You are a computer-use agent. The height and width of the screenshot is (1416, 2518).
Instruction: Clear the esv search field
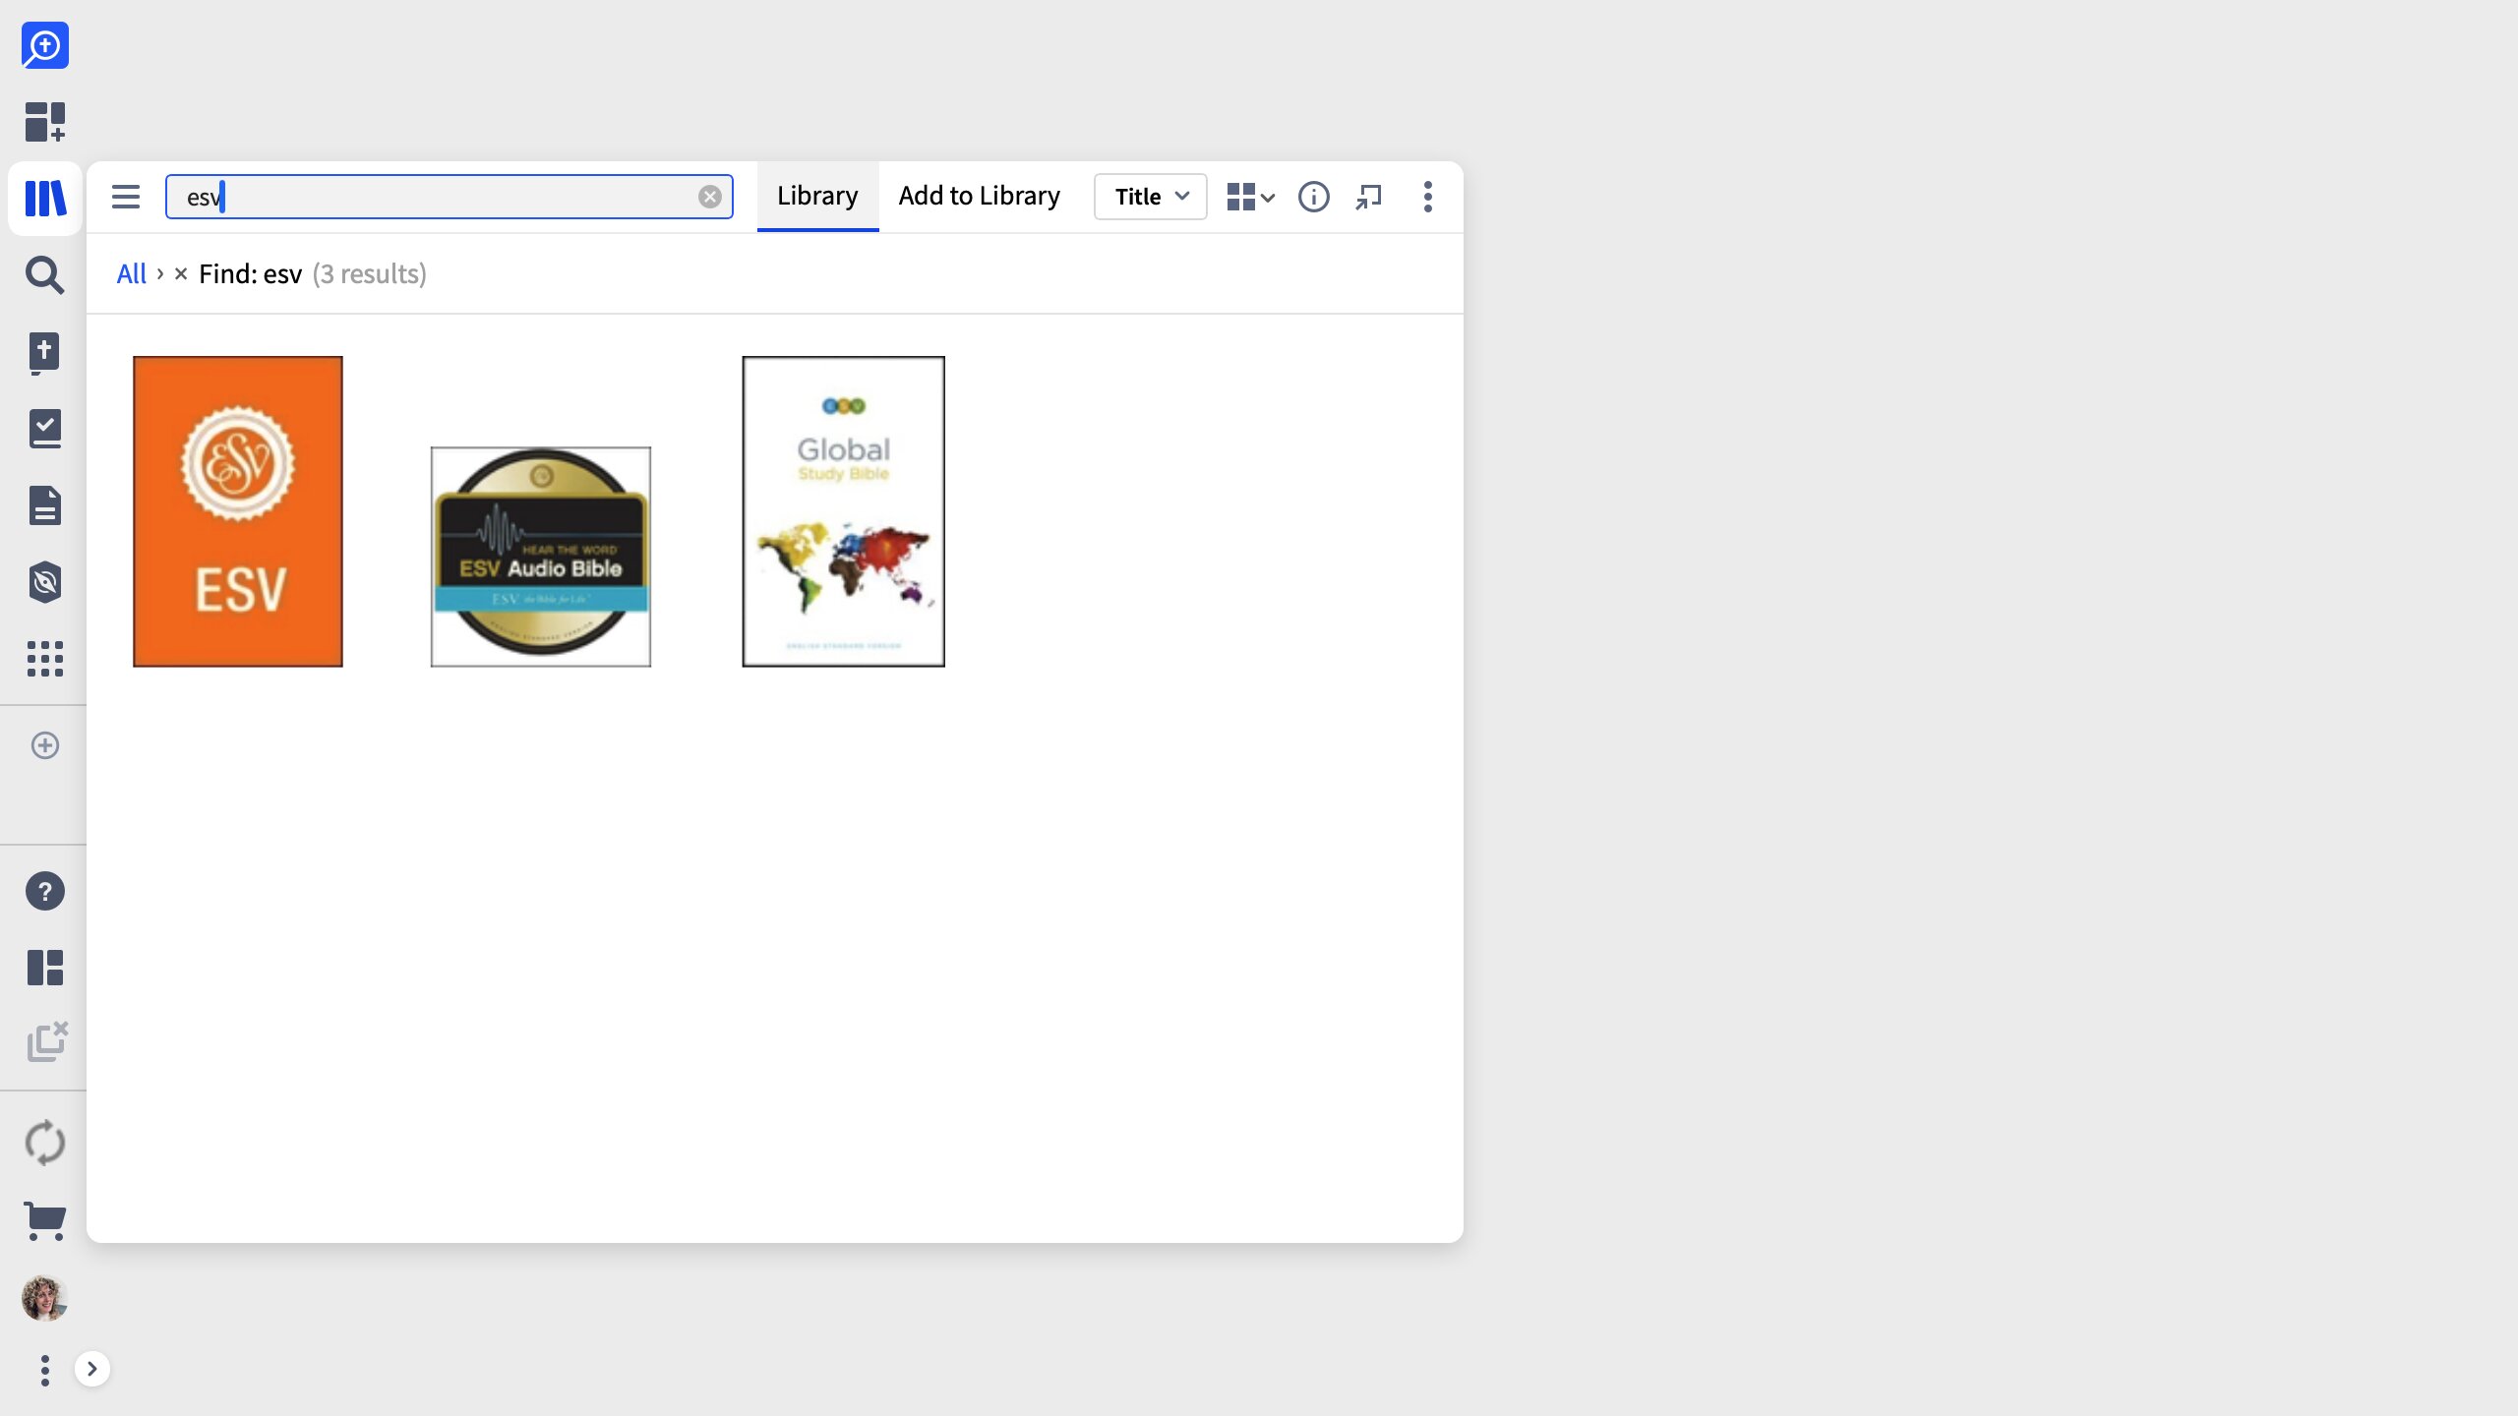click(x=710, y=197)
